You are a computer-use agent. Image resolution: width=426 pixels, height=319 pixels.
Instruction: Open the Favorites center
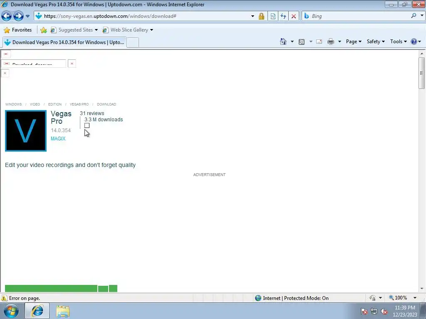tap(17, 30)
